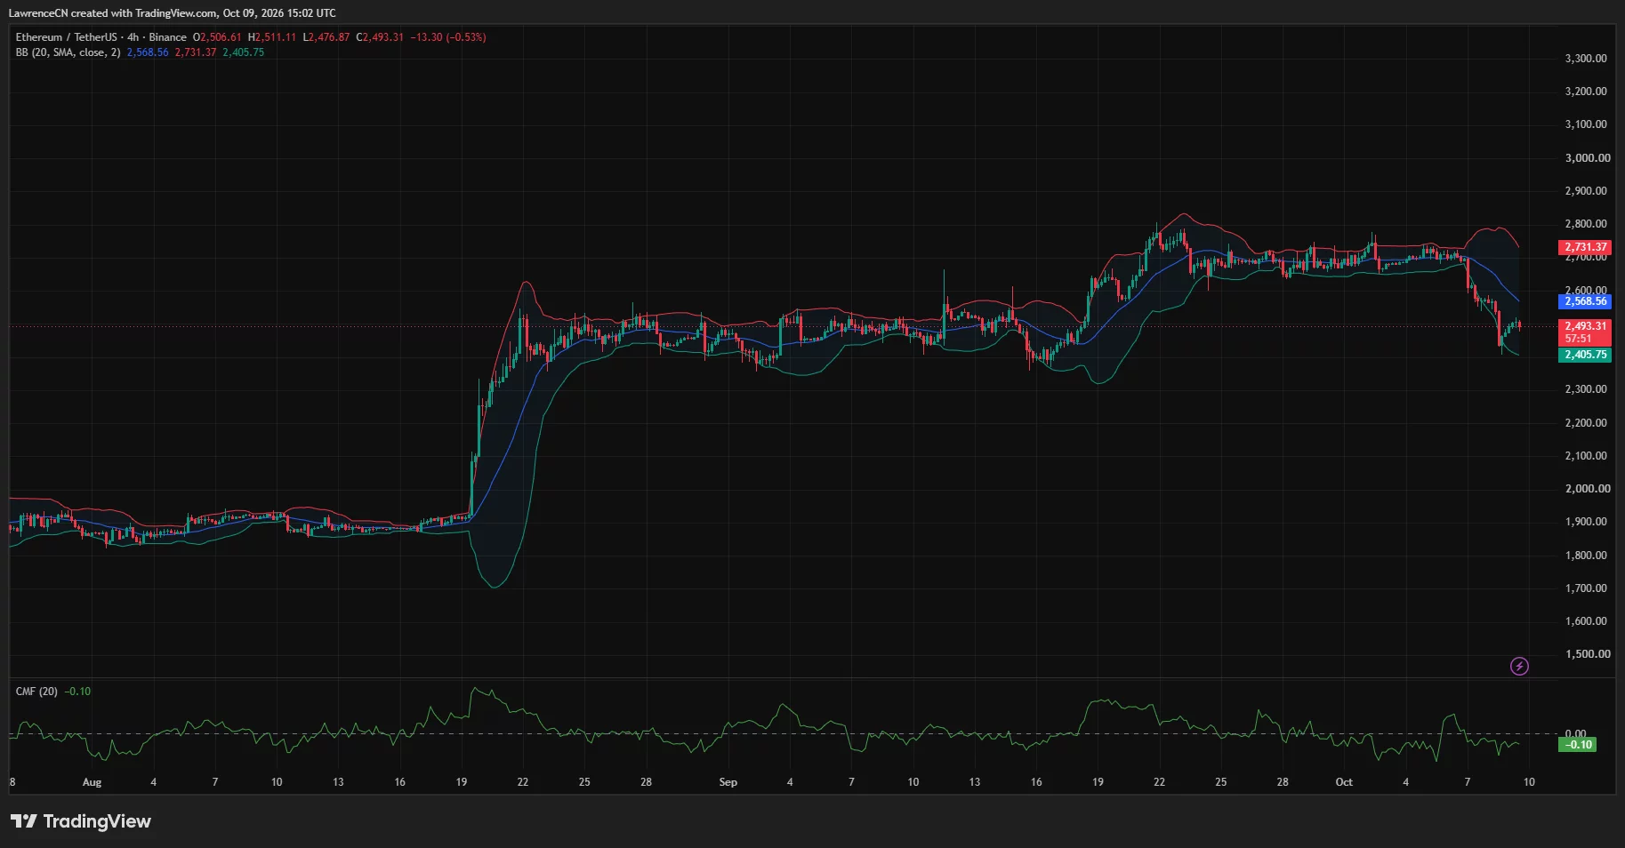
Task: Select the CMF (20) indicator label
Action: coord(36,692)
